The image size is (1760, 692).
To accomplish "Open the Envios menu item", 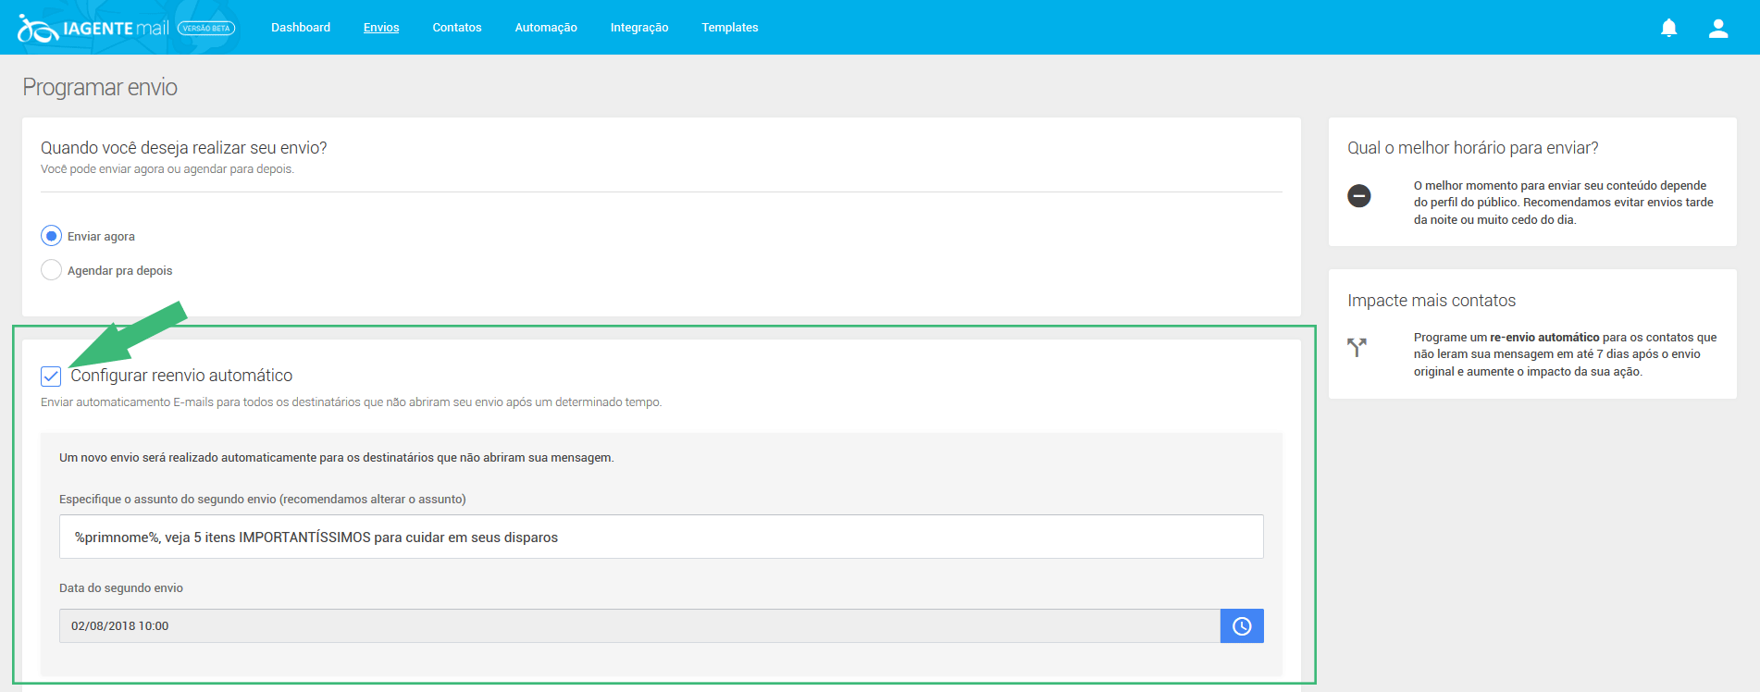I will pos(381,28).
